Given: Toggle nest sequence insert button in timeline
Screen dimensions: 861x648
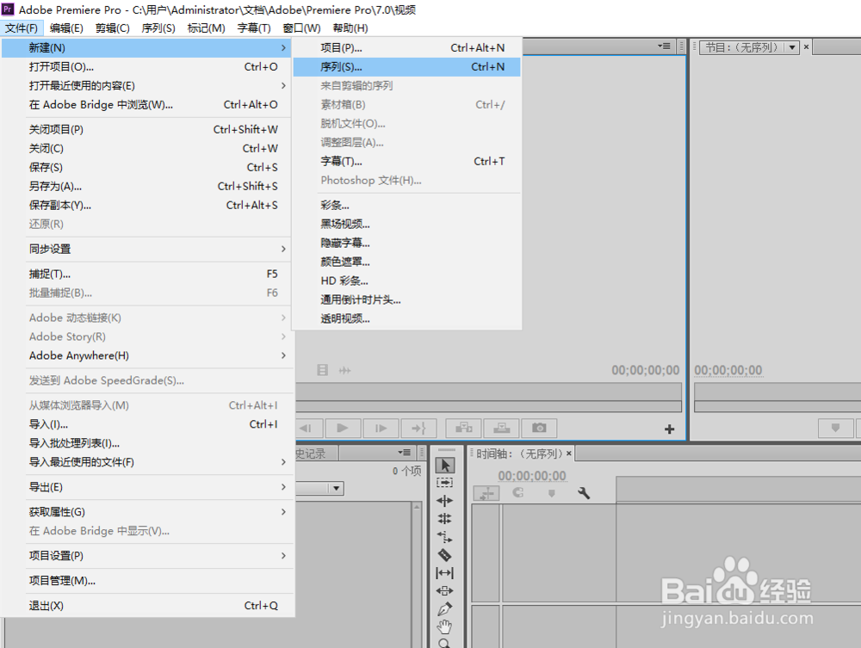Looking at the screenshot, I should pyautogui.click(x=486, y=493).
